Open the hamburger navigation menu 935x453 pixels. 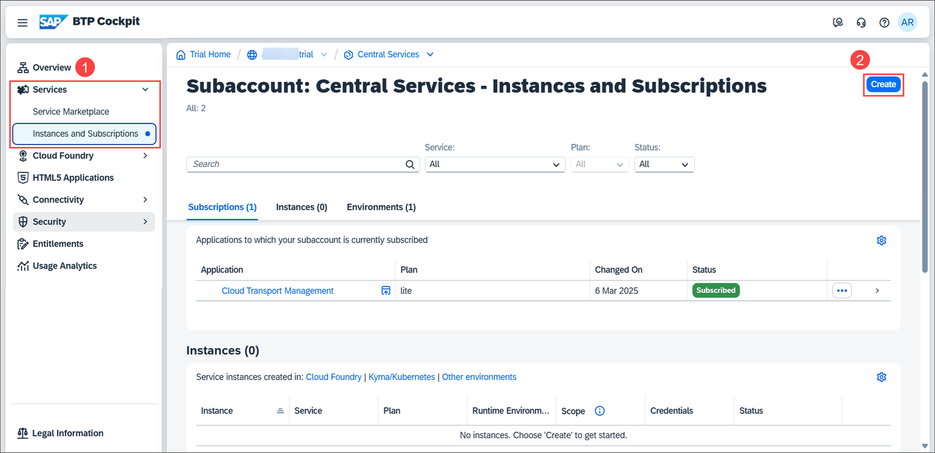(23, 23)
